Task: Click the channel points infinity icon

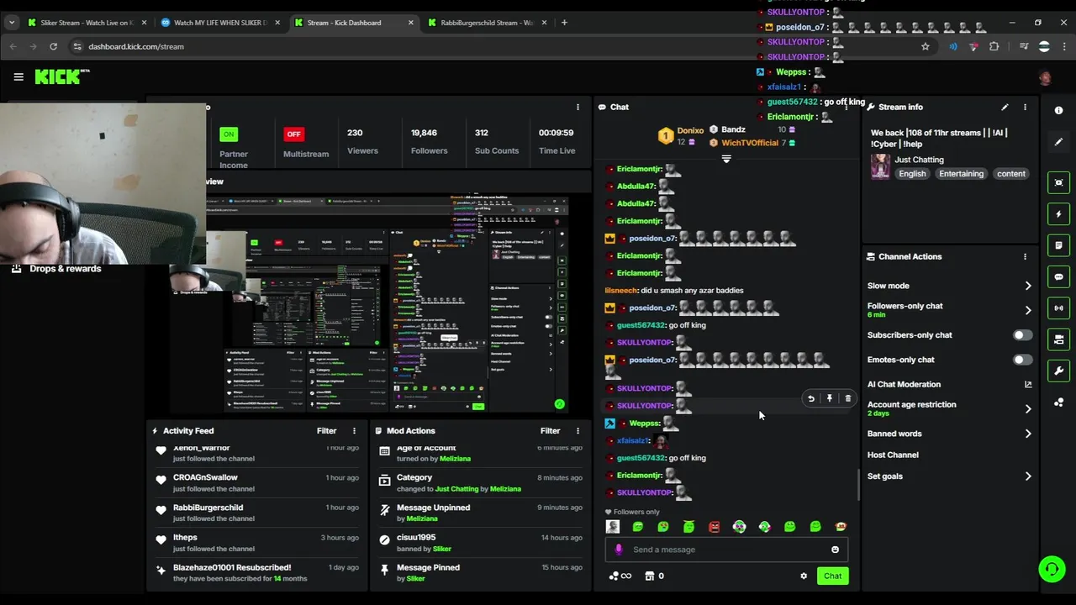Action: [620, 576]
